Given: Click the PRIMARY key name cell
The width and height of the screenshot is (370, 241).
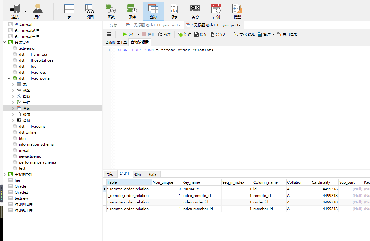Looking at the screenshot, I should point(202,189).
